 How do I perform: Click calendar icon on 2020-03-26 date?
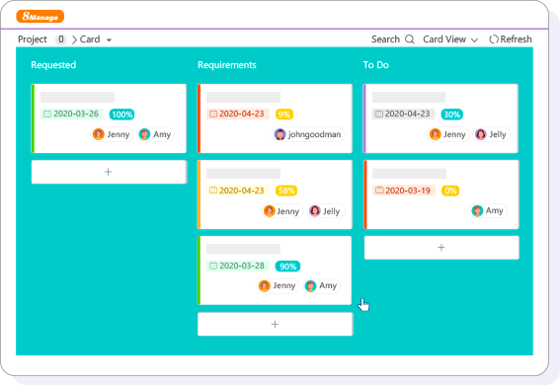point(47,114)
